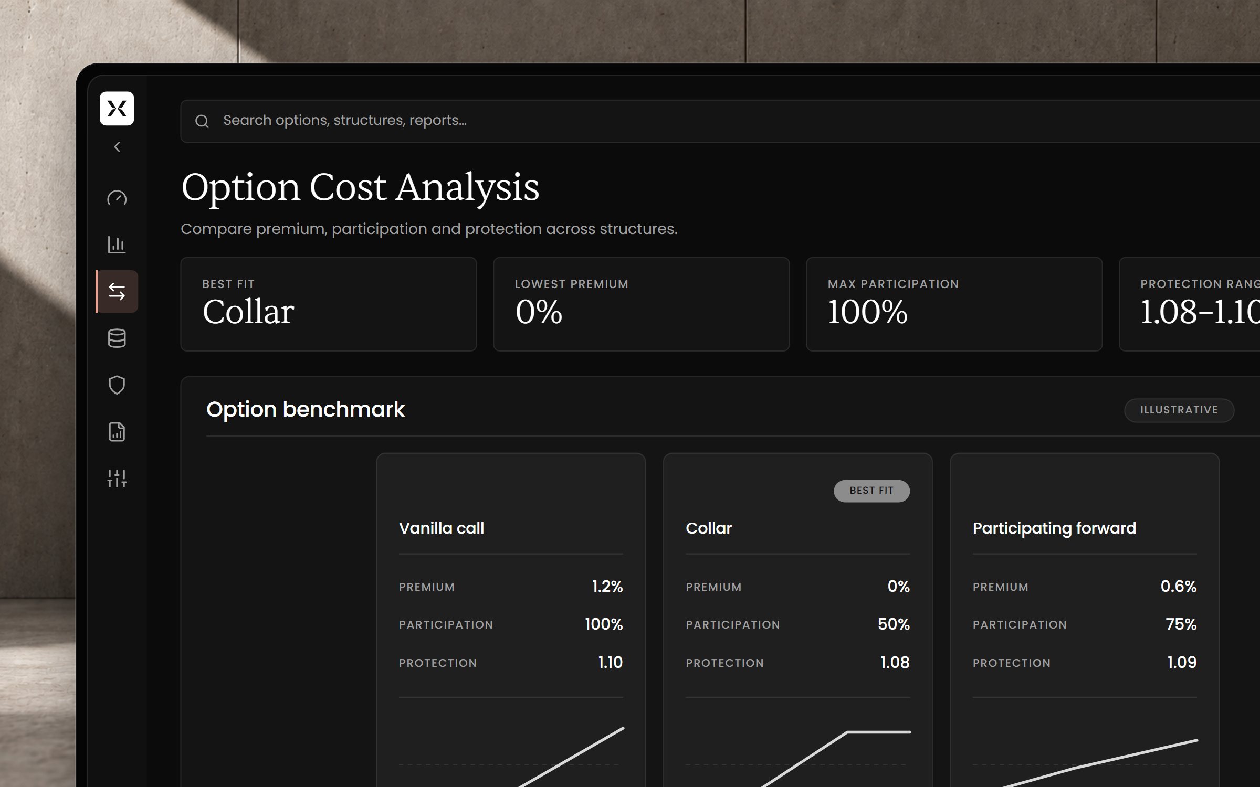Focus the Search options, structures, reports field
The height and width of the screenshot is (787, 1260).
720,121
